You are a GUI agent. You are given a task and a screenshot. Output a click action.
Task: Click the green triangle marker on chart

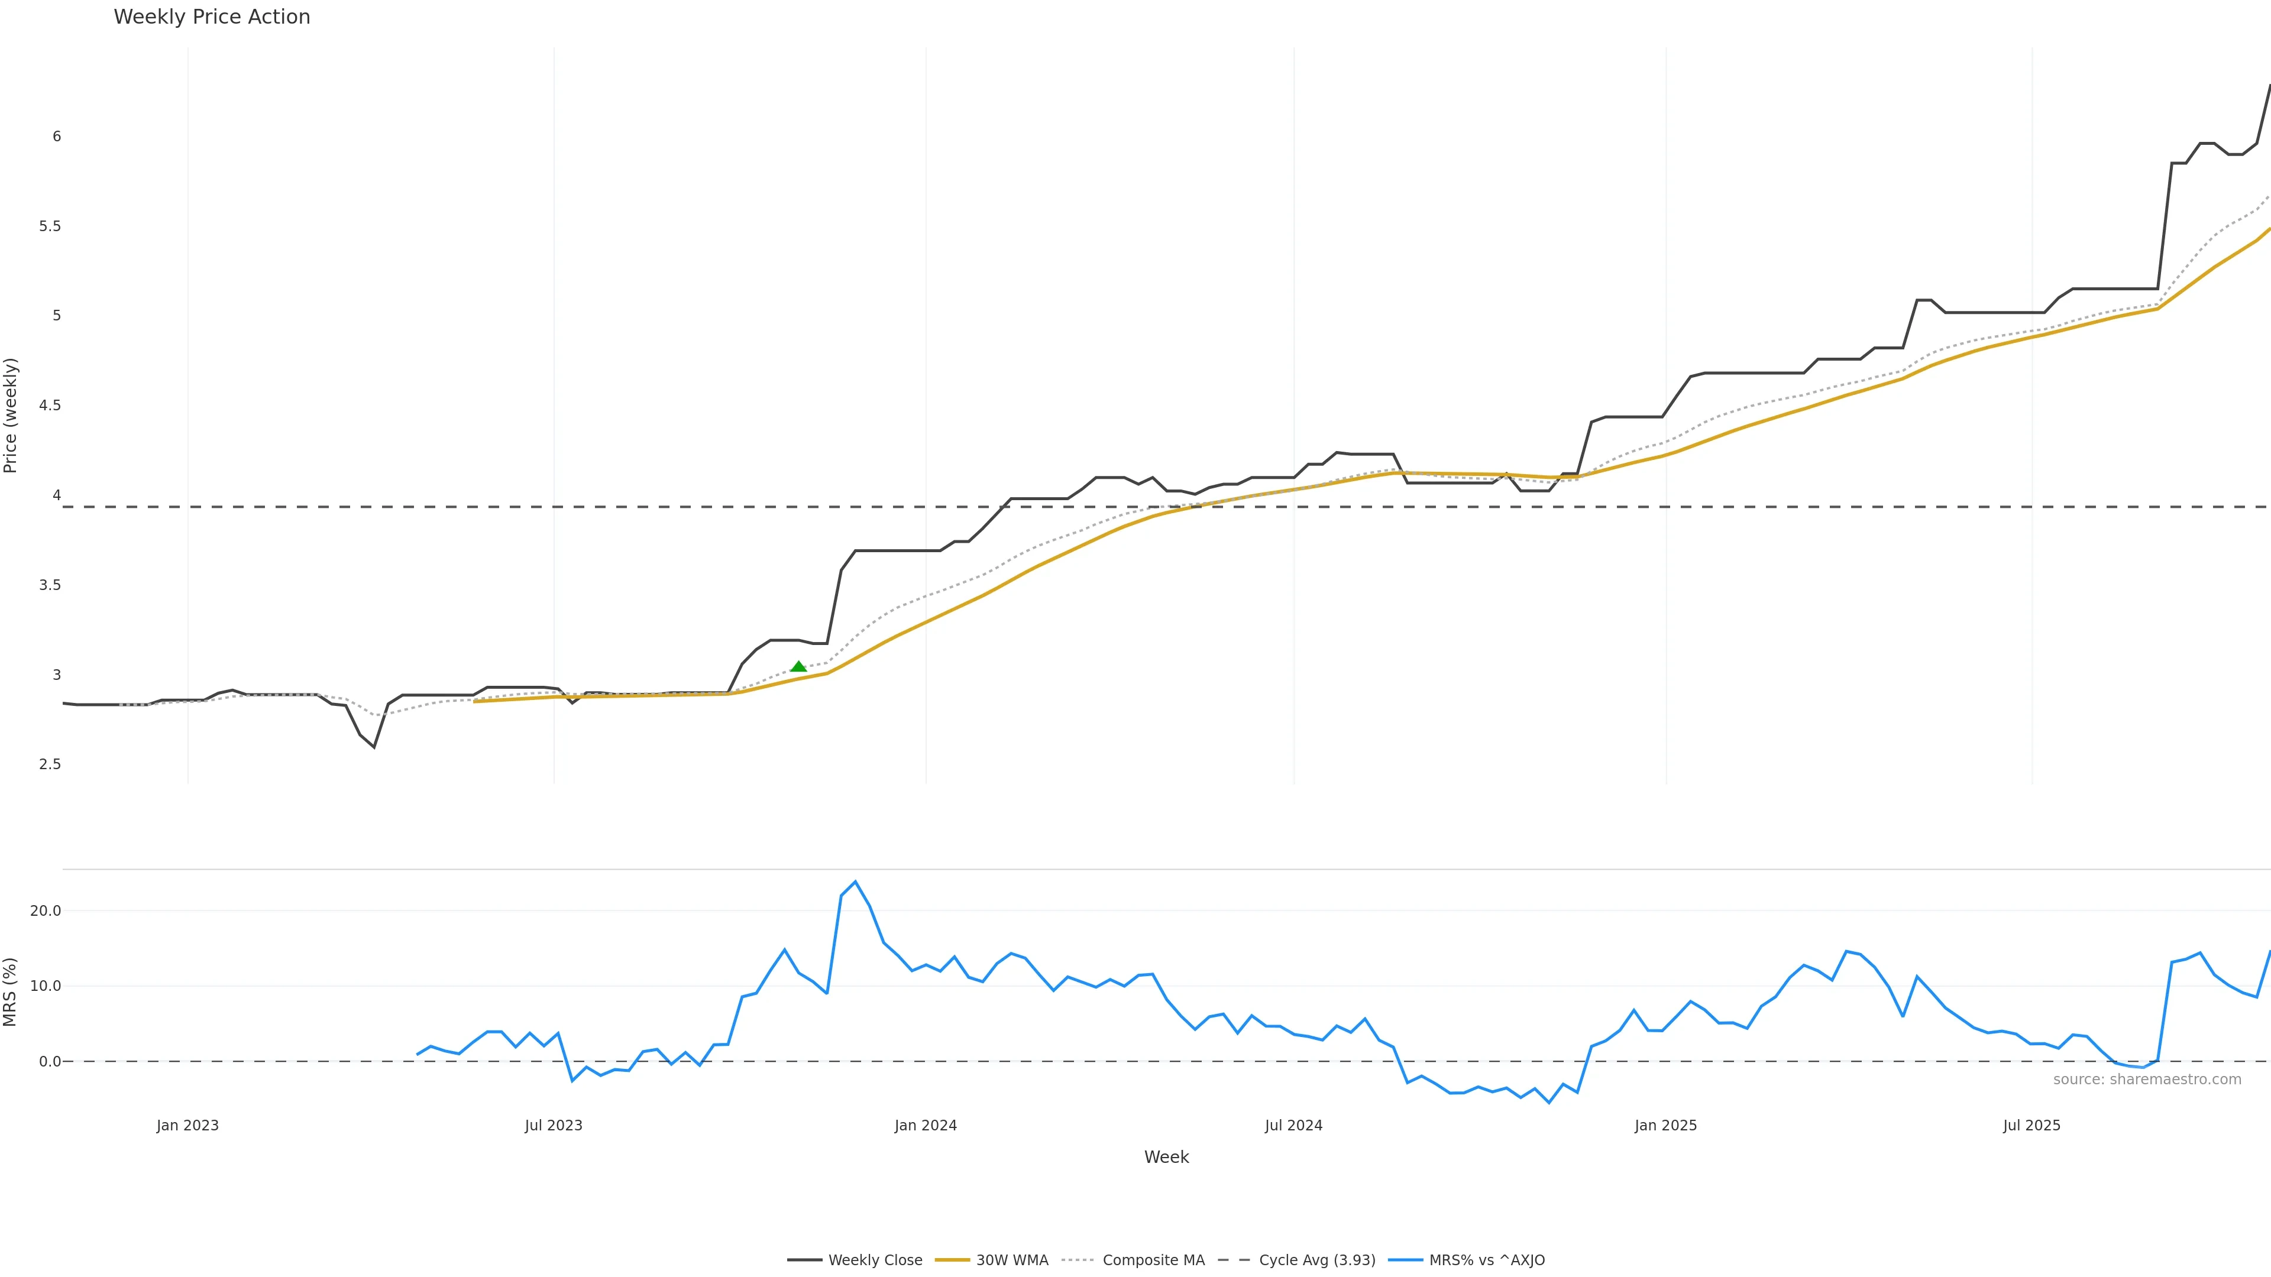pos(799,667)
